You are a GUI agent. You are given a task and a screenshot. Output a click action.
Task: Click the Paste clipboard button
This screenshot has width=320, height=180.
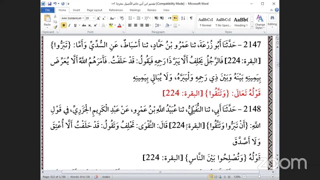[x=47, y=20]
